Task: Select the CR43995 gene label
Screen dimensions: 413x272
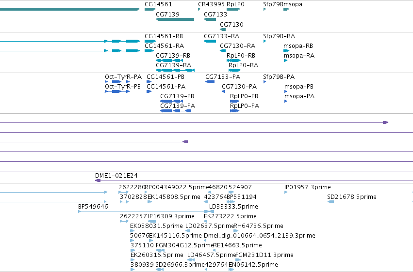Action: pyautogui.click(x=211, y=4)
